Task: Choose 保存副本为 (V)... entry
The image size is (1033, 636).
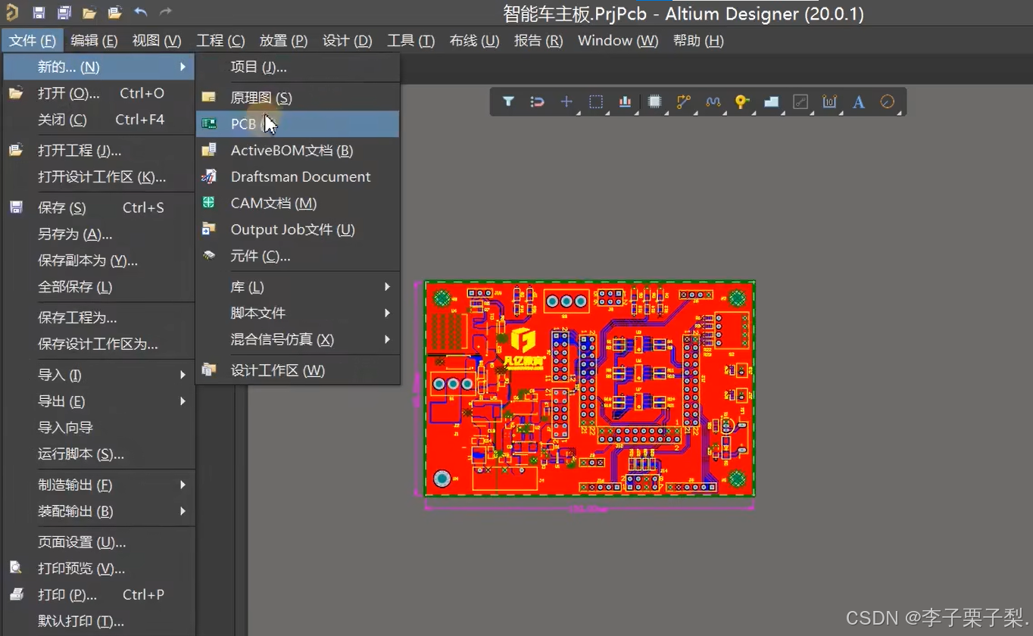Action: [99, 260]
